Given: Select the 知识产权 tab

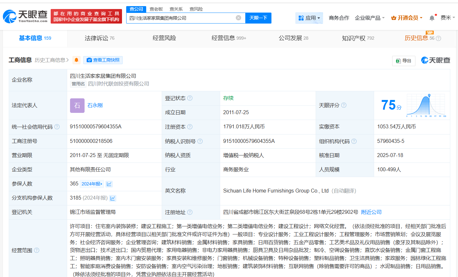Looking at the screenshot, I should [x=358, y=38].
